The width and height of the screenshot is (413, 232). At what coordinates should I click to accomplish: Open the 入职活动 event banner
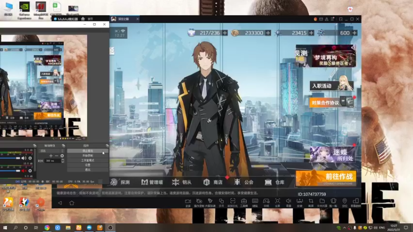331,86
